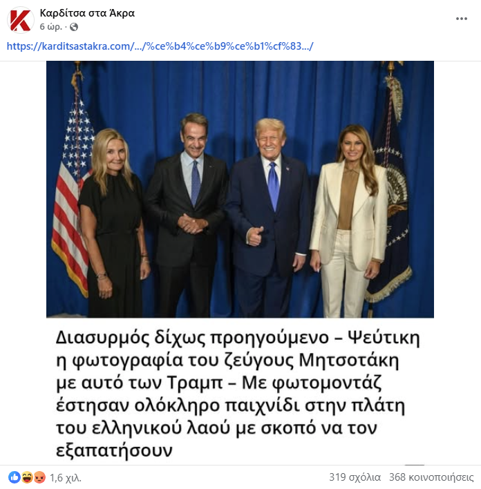The image size is (481, 489).
Task: Click 'Ψεύτικη' in the article headline
Action: [x=384, y=338]
